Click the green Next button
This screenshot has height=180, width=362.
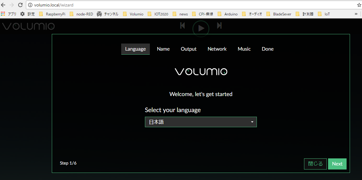coord(337,164)
